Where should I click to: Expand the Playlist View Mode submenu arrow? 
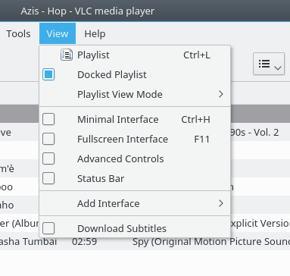[221, 94]
